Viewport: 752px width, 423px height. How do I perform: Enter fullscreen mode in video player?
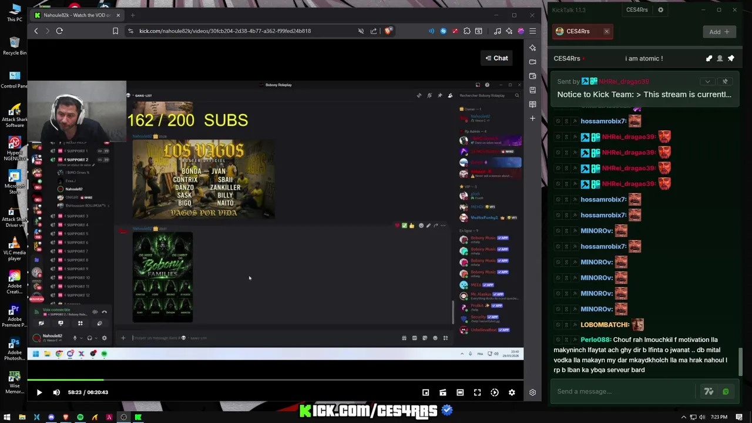(477, 392)
